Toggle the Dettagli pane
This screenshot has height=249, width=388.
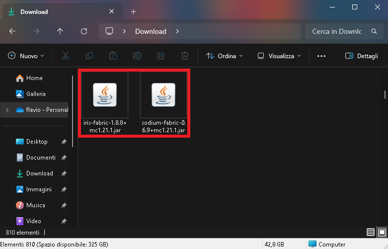click(361, 56)
